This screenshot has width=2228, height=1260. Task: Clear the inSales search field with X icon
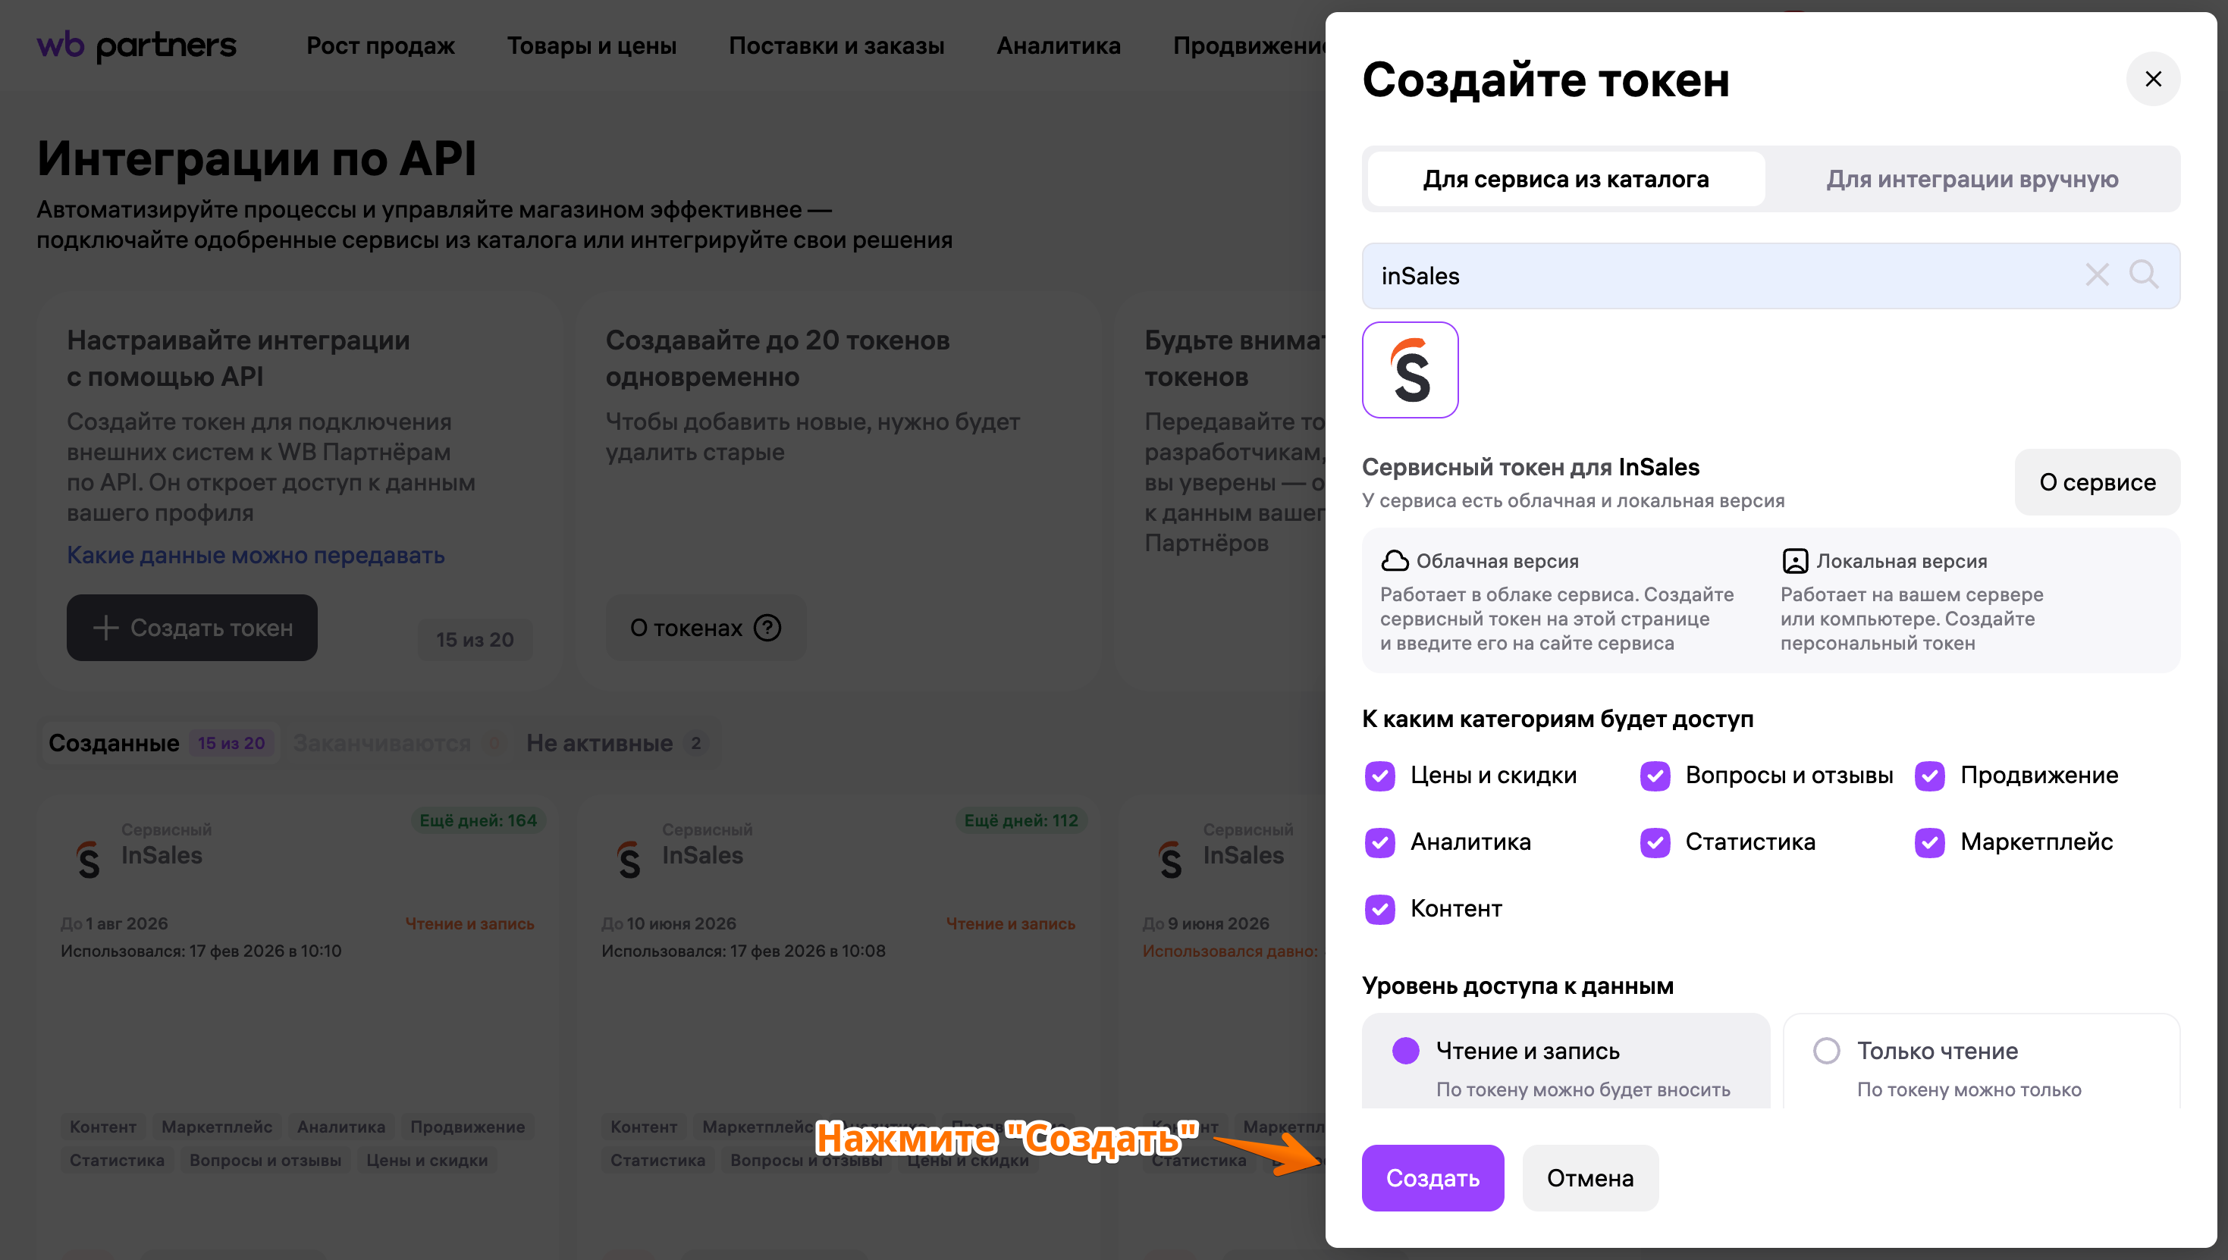2097,275
